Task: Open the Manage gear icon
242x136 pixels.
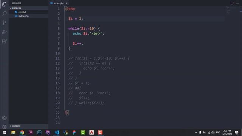Action: (x=4, y=127)
